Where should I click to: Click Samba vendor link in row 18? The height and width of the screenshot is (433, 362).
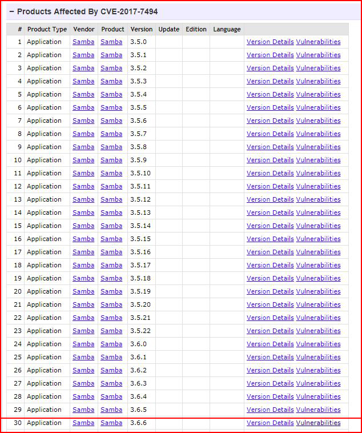coord(83,265)
